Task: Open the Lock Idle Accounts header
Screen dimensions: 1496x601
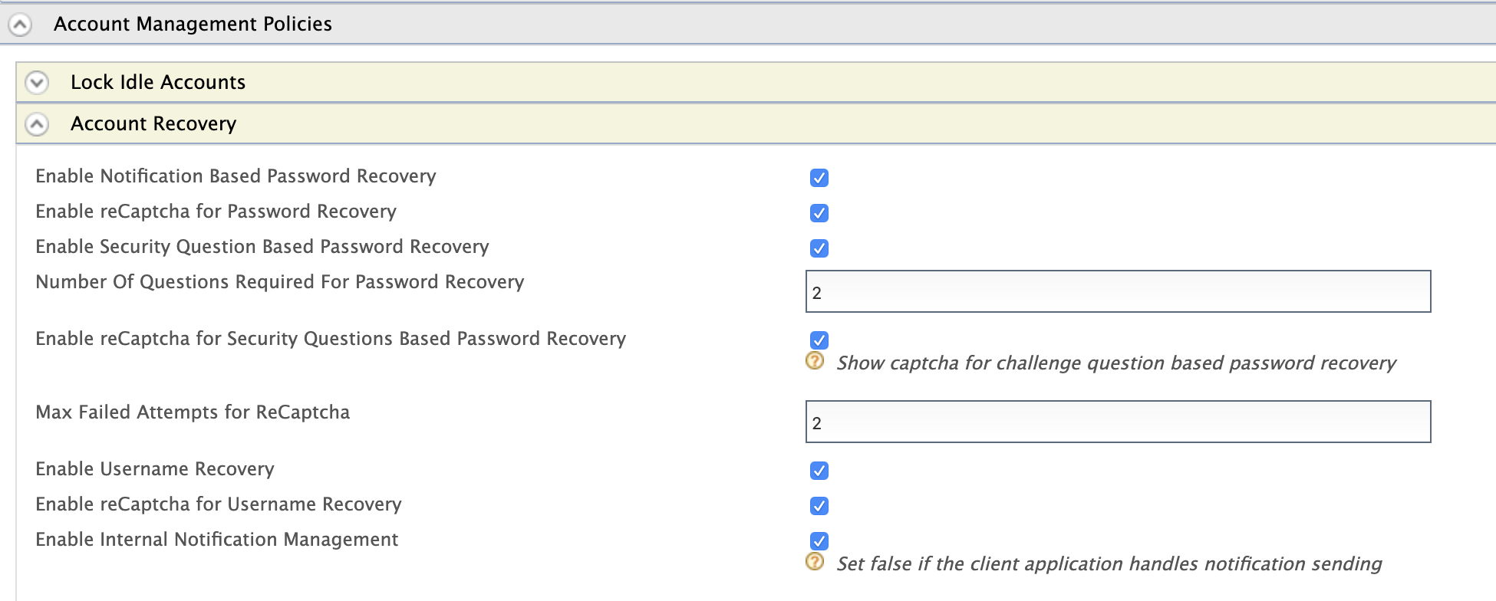Action: [x=756, y=82]
